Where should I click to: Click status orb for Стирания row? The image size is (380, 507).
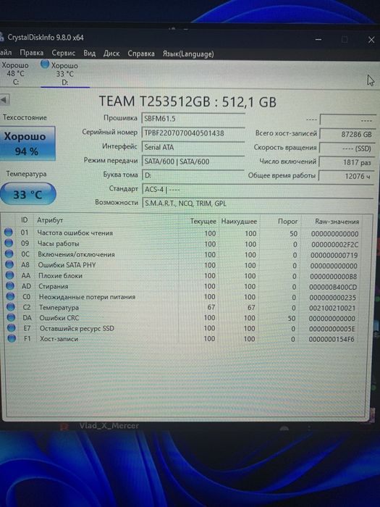pos(10,286)
